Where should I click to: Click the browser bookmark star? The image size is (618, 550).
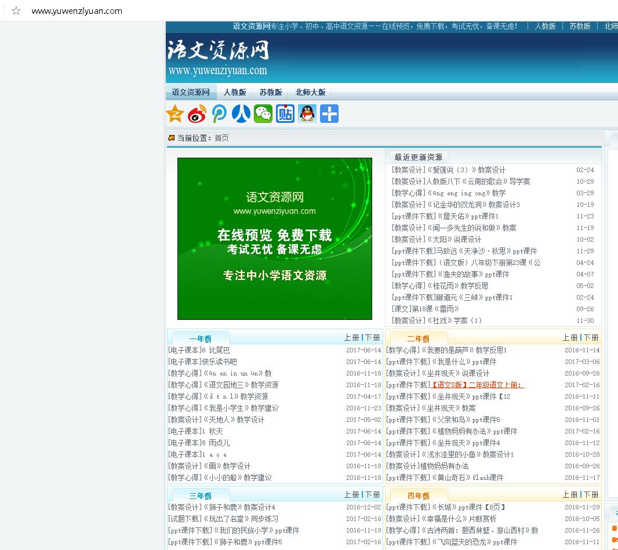15,10
